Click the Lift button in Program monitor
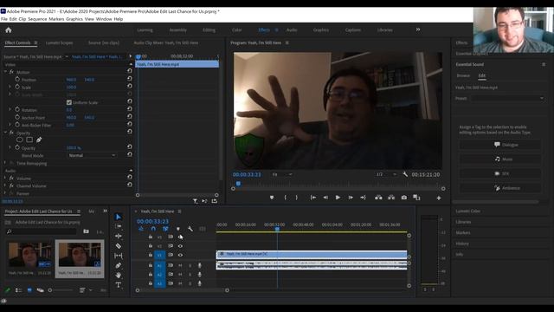 tap(378, 198)
